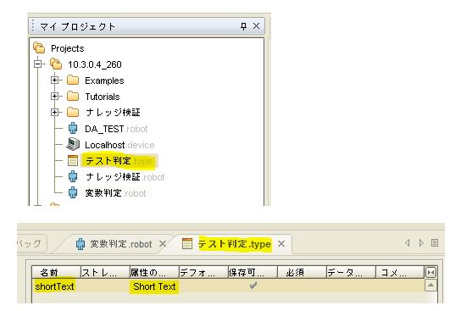Select Projects root in the tree
Screen dimensions: 450x311
68,48
